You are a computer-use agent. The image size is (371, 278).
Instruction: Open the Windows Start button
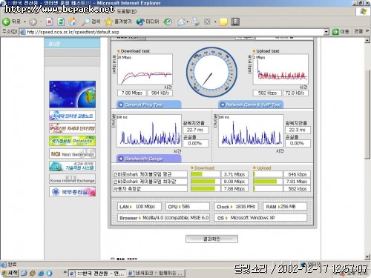click(x=10, y=273)
